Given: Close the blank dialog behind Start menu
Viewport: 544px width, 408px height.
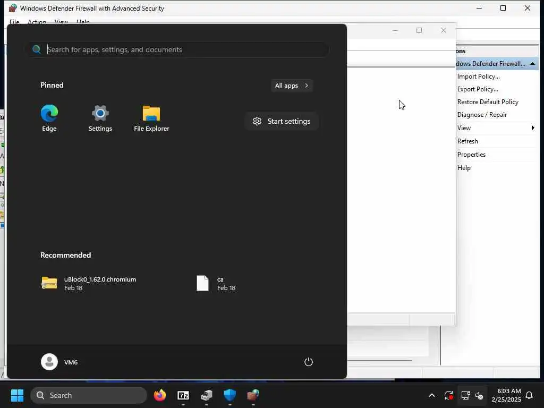Looking at the screenshot, I should [x=444, y=30].
